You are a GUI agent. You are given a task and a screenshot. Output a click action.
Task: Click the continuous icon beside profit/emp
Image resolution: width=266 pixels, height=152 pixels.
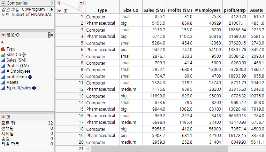point(3,77)
